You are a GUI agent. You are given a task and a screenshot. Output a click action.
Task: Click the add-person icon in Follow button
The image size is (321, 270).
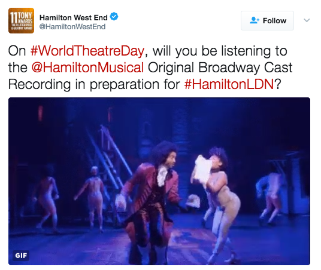coord(255,20)
